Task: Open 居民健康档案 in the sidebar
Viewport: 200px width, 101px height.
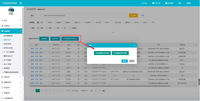Action: point(8,36)
